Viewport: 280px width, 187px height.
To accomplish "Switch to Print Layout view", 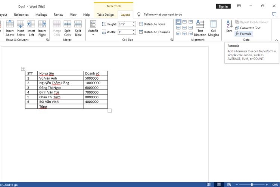I will [219, 184].
